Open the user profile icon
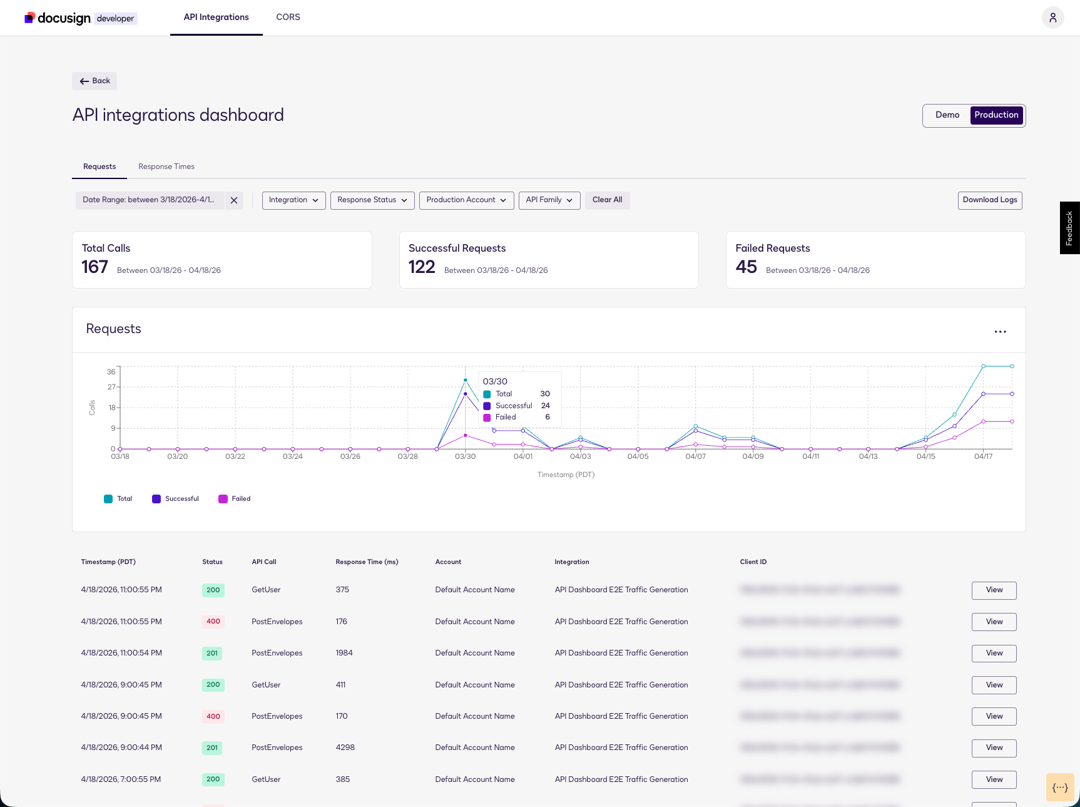 pos(1052,18)
